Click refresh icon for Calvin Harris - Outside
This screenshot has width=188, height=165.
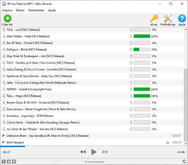(131, 122)
